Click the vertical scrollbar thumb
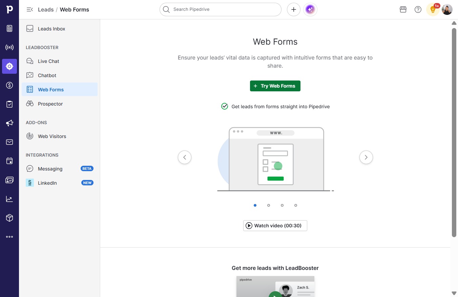458x297 pixels. pos(454,132)
